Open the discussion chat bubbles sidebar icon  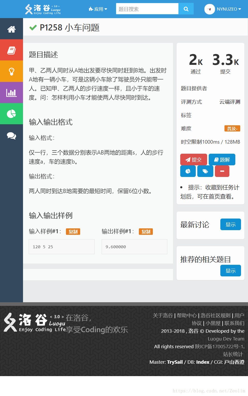(11, 135)
